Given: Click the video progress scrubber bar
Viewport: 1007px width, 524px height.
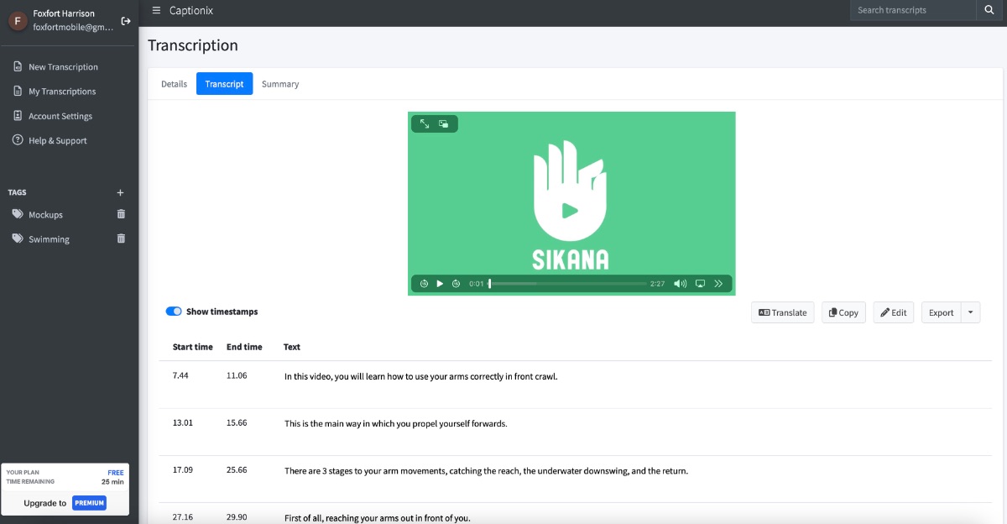Looking at the screenshot, I should [568, 284].
